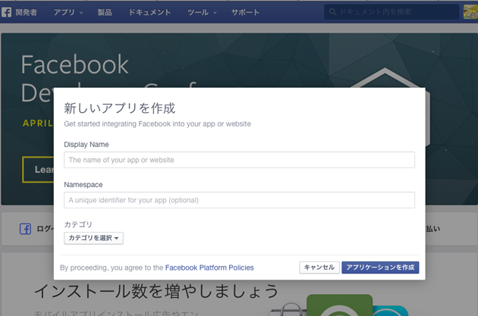Expand the アプリ menu
Viewport: 478px width, 316px height.
pos(68,12)
